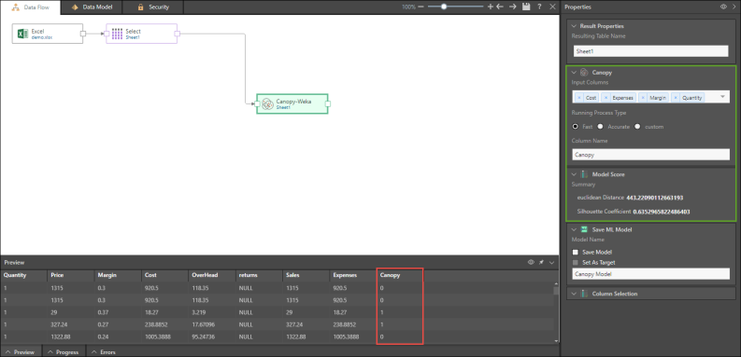The image size is (741, 357).
Task: Click the redo right arrow icon
Action: (513, 7)
